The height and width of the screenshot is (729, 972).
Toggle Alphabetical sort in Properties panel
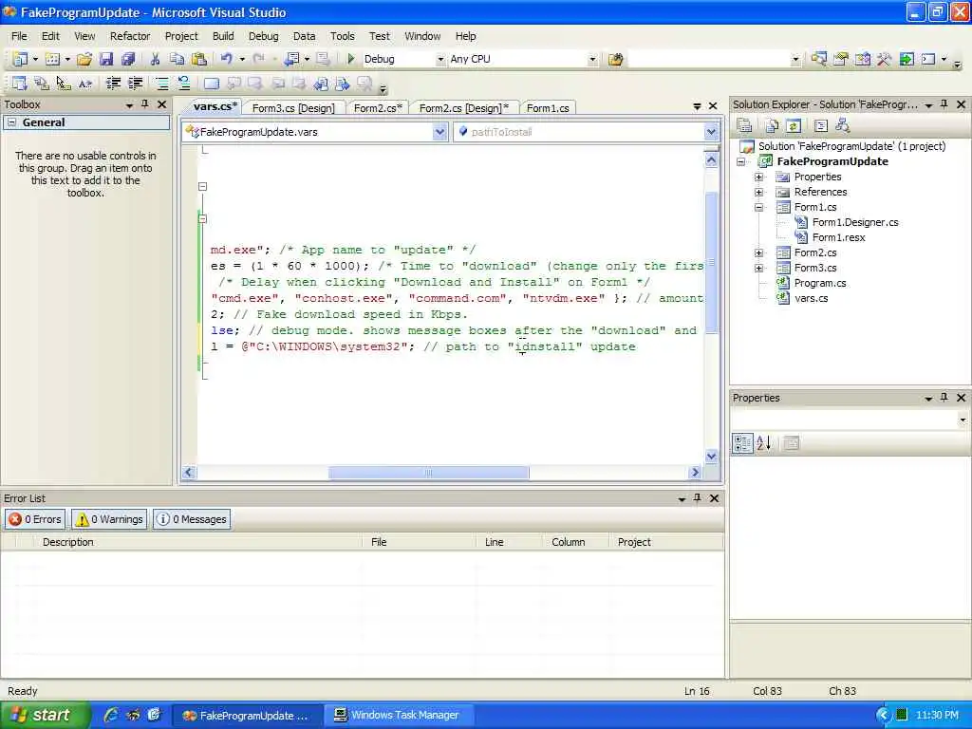764,442
